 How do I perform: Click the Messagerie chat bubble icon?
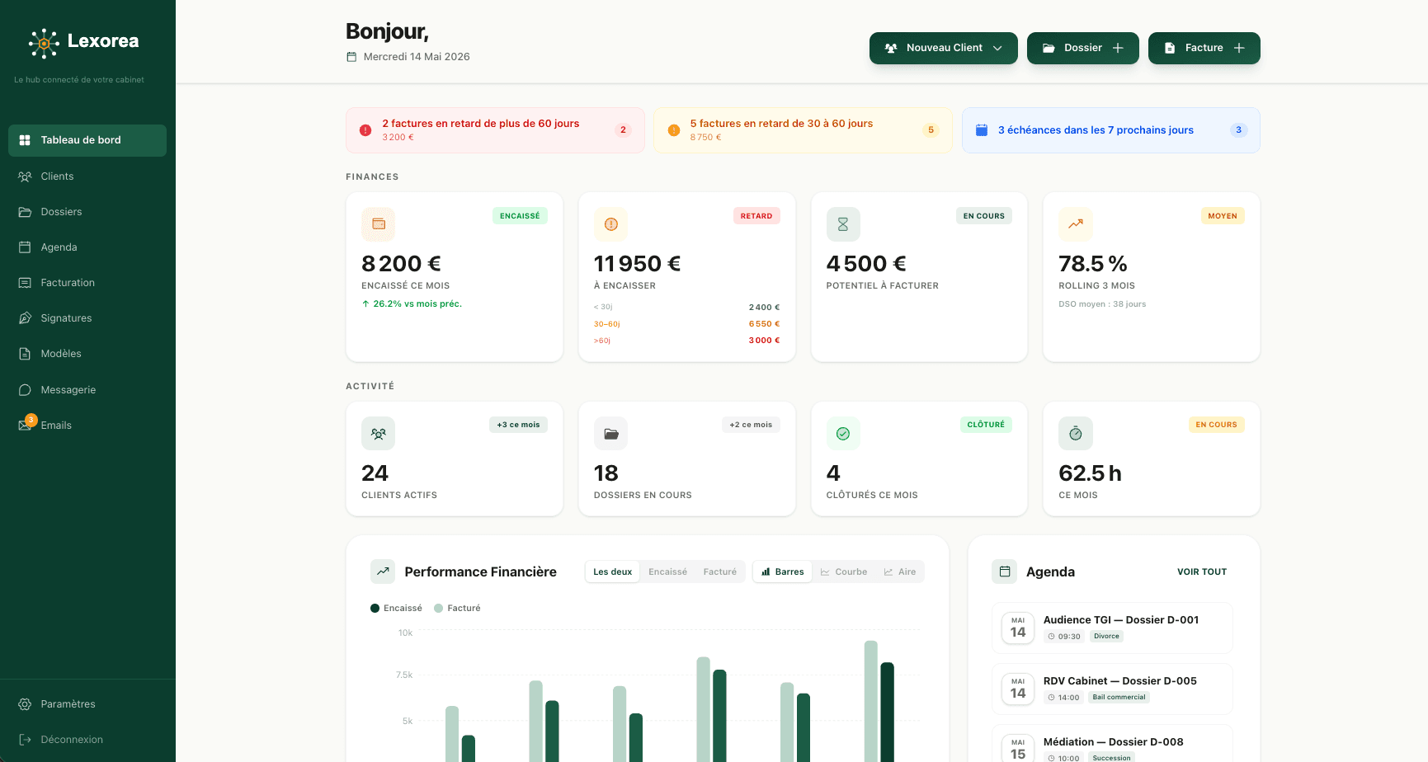point(25,390)
